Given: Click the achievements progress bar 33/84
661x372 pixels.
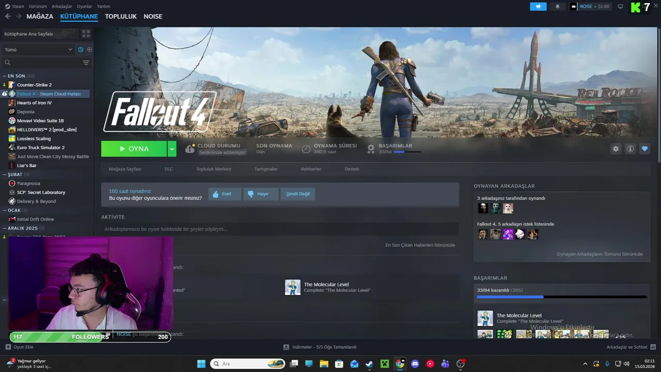Looking at the screenshot, I should tap(561, 297).
